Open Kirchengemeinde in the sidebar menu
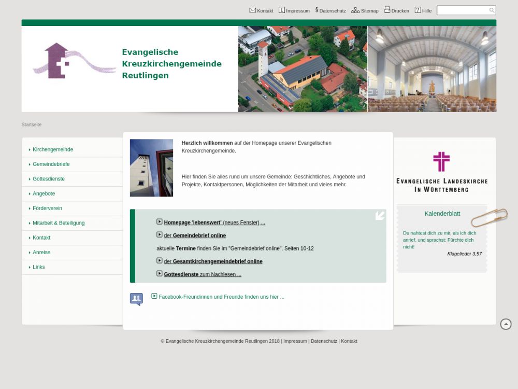The image size is (518, 389). tap(53, 149)
